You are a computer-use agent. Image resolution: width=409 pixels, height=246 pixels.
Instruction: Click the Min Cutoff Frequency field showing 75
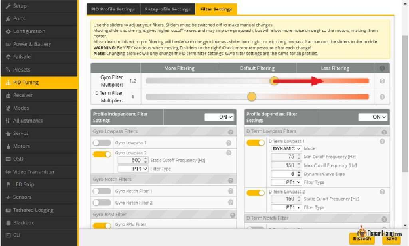[286, 157]
